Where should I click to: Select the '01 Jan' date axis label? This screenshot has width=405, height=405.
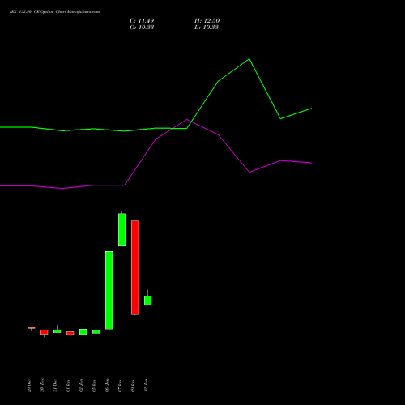[68, 386]
